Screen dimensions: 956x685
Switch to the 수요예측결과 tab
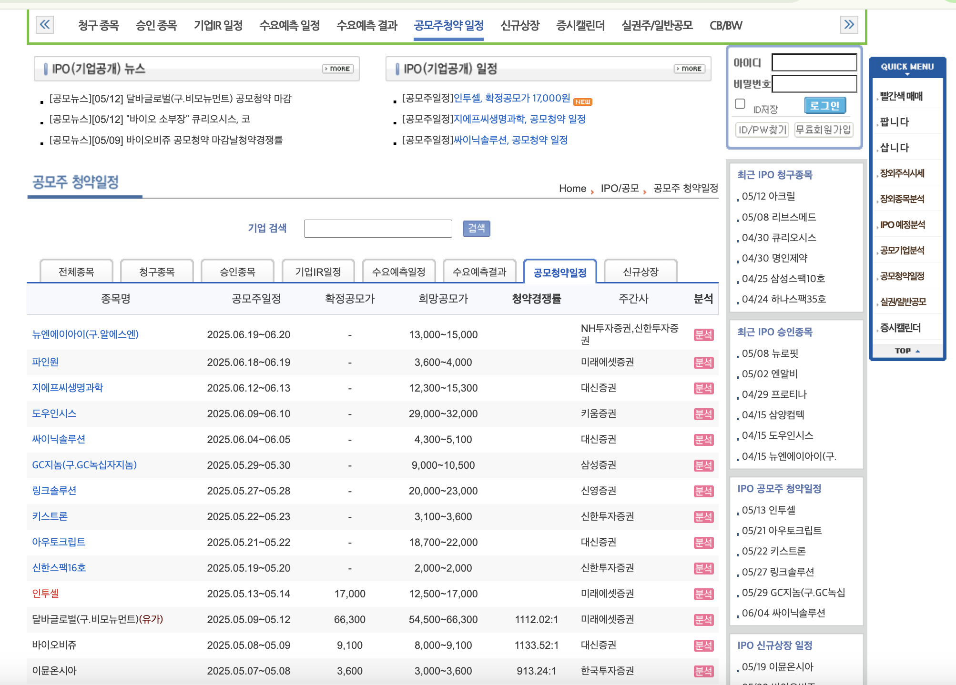click(x=479, y=272)
